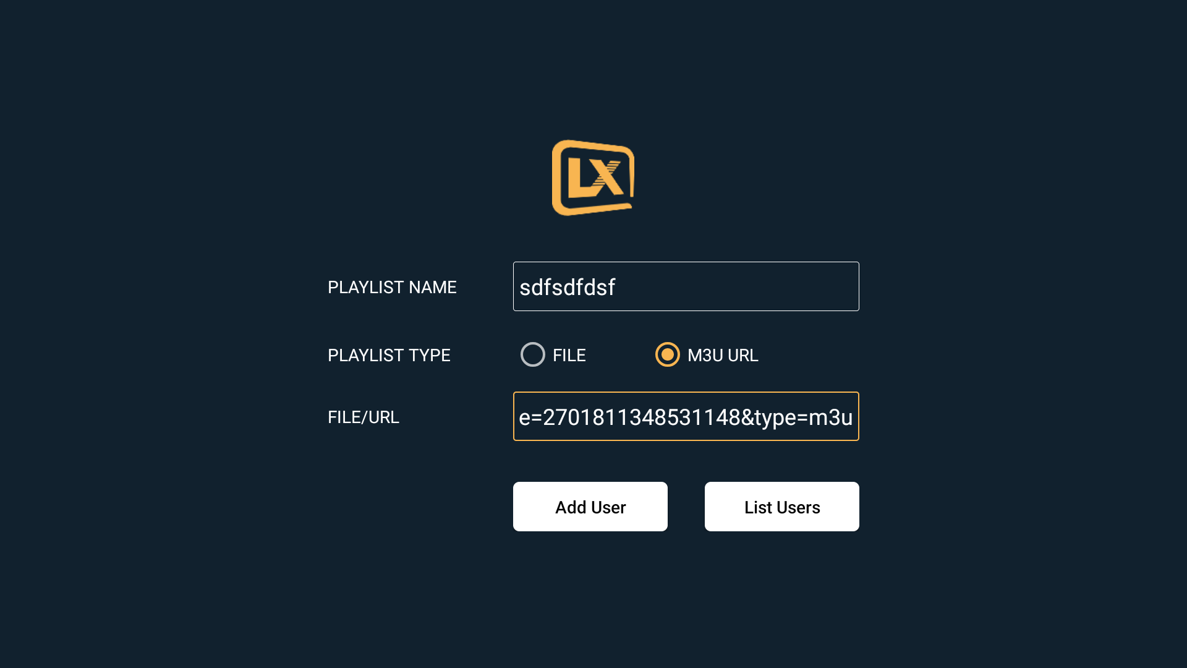Click the Add User button
Image resolution: width=1187 pixels, height=668 pixels.
coord(590,507)
